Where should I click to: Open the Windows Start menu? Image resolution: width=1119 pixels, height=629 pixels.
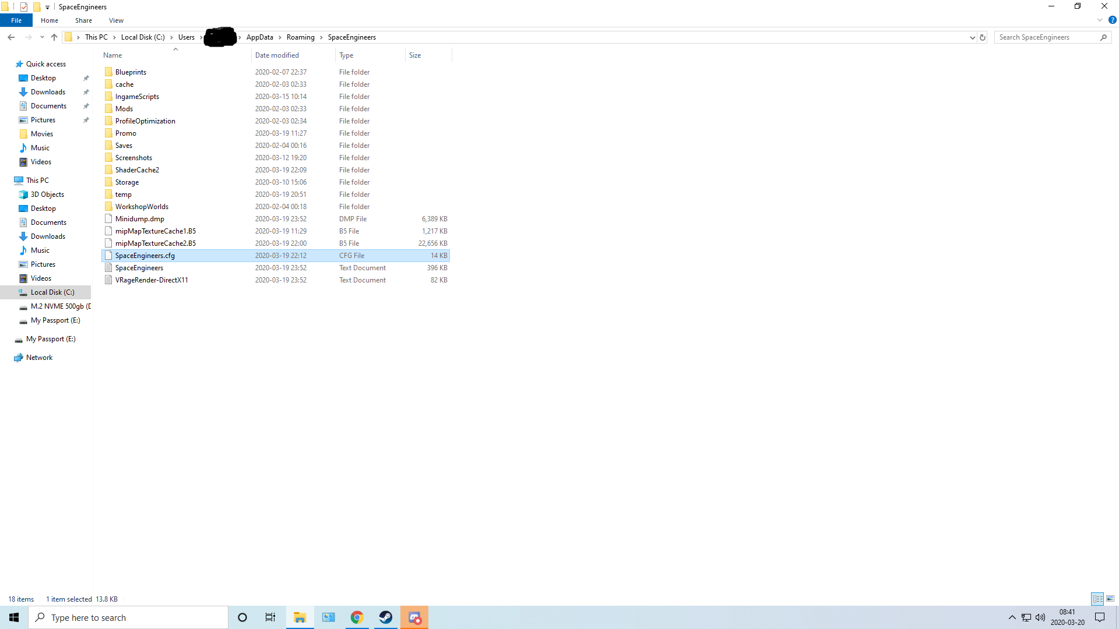tap(14, 617)
